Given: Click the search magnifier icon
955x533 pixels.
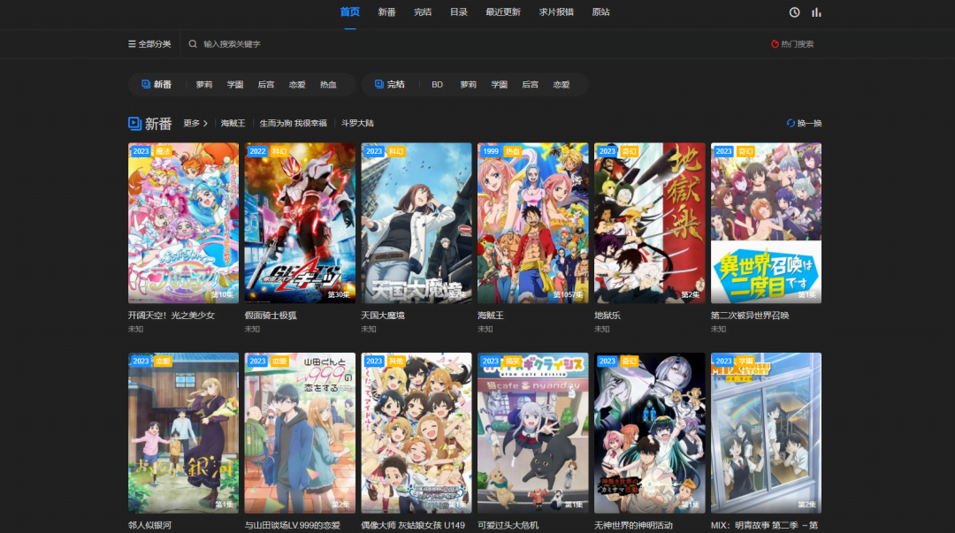Looking at the screenshot, I should click(193, 44).
